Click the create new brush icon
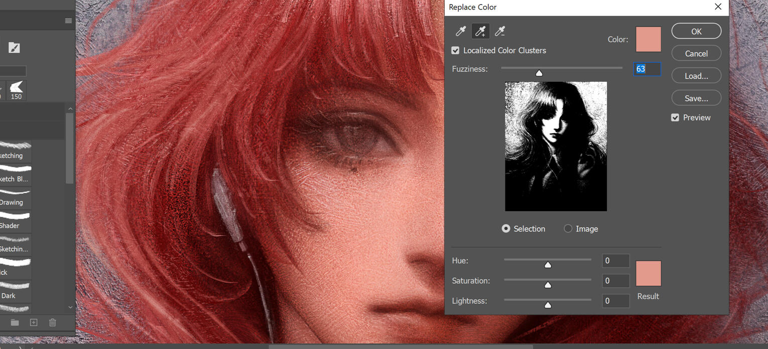 point(34,322)
